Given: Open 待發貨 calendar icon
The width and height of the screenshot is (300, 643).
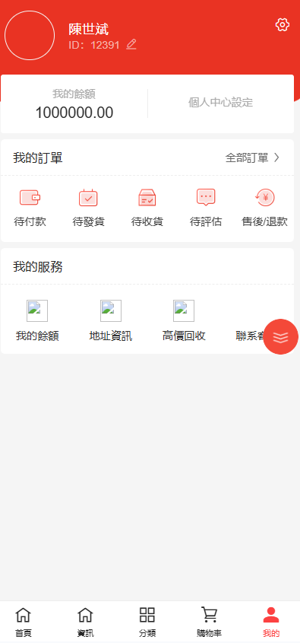Looking at the screenshot, I should 88,198.
